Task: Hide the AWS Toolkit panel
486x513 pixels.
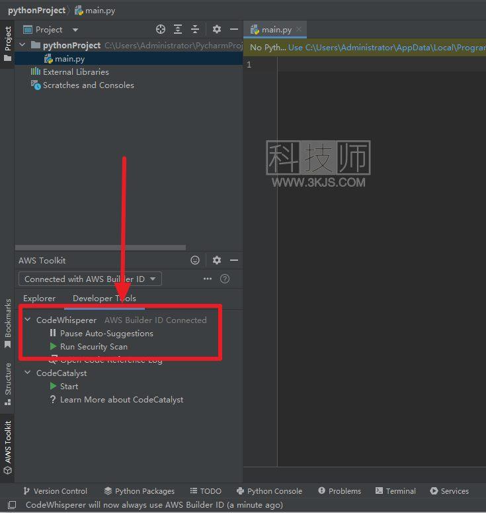Action: click(x=234, y=260)
